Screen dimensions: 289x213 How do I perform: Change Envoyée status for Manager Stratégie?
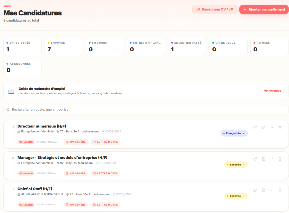coord(236,164)
